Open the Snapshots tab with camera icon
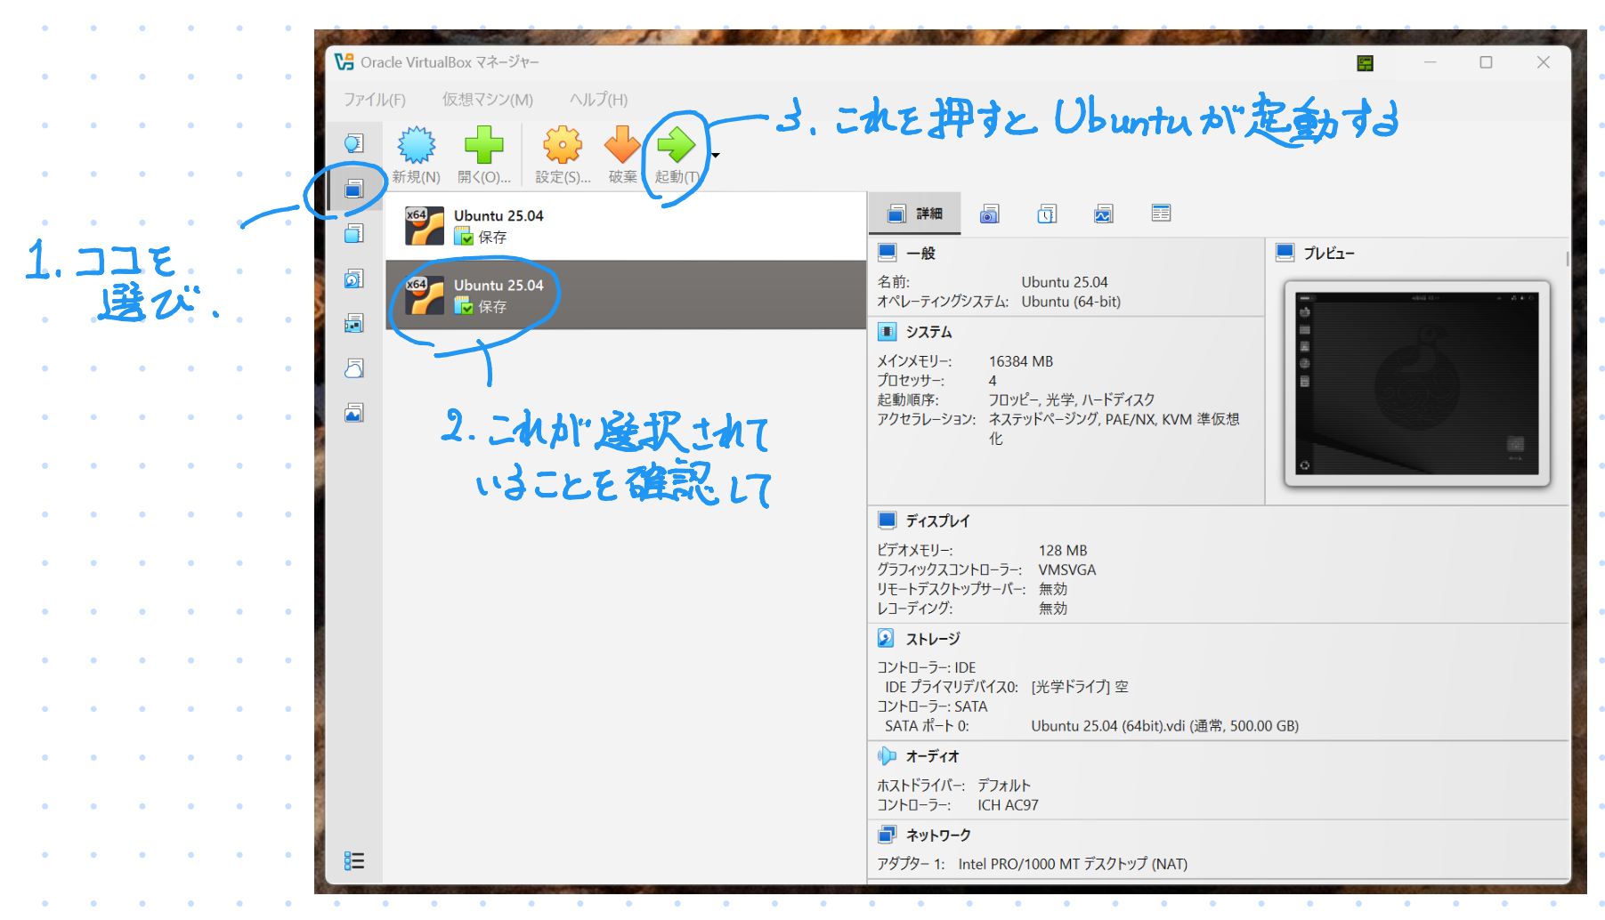 pos(989,214)
